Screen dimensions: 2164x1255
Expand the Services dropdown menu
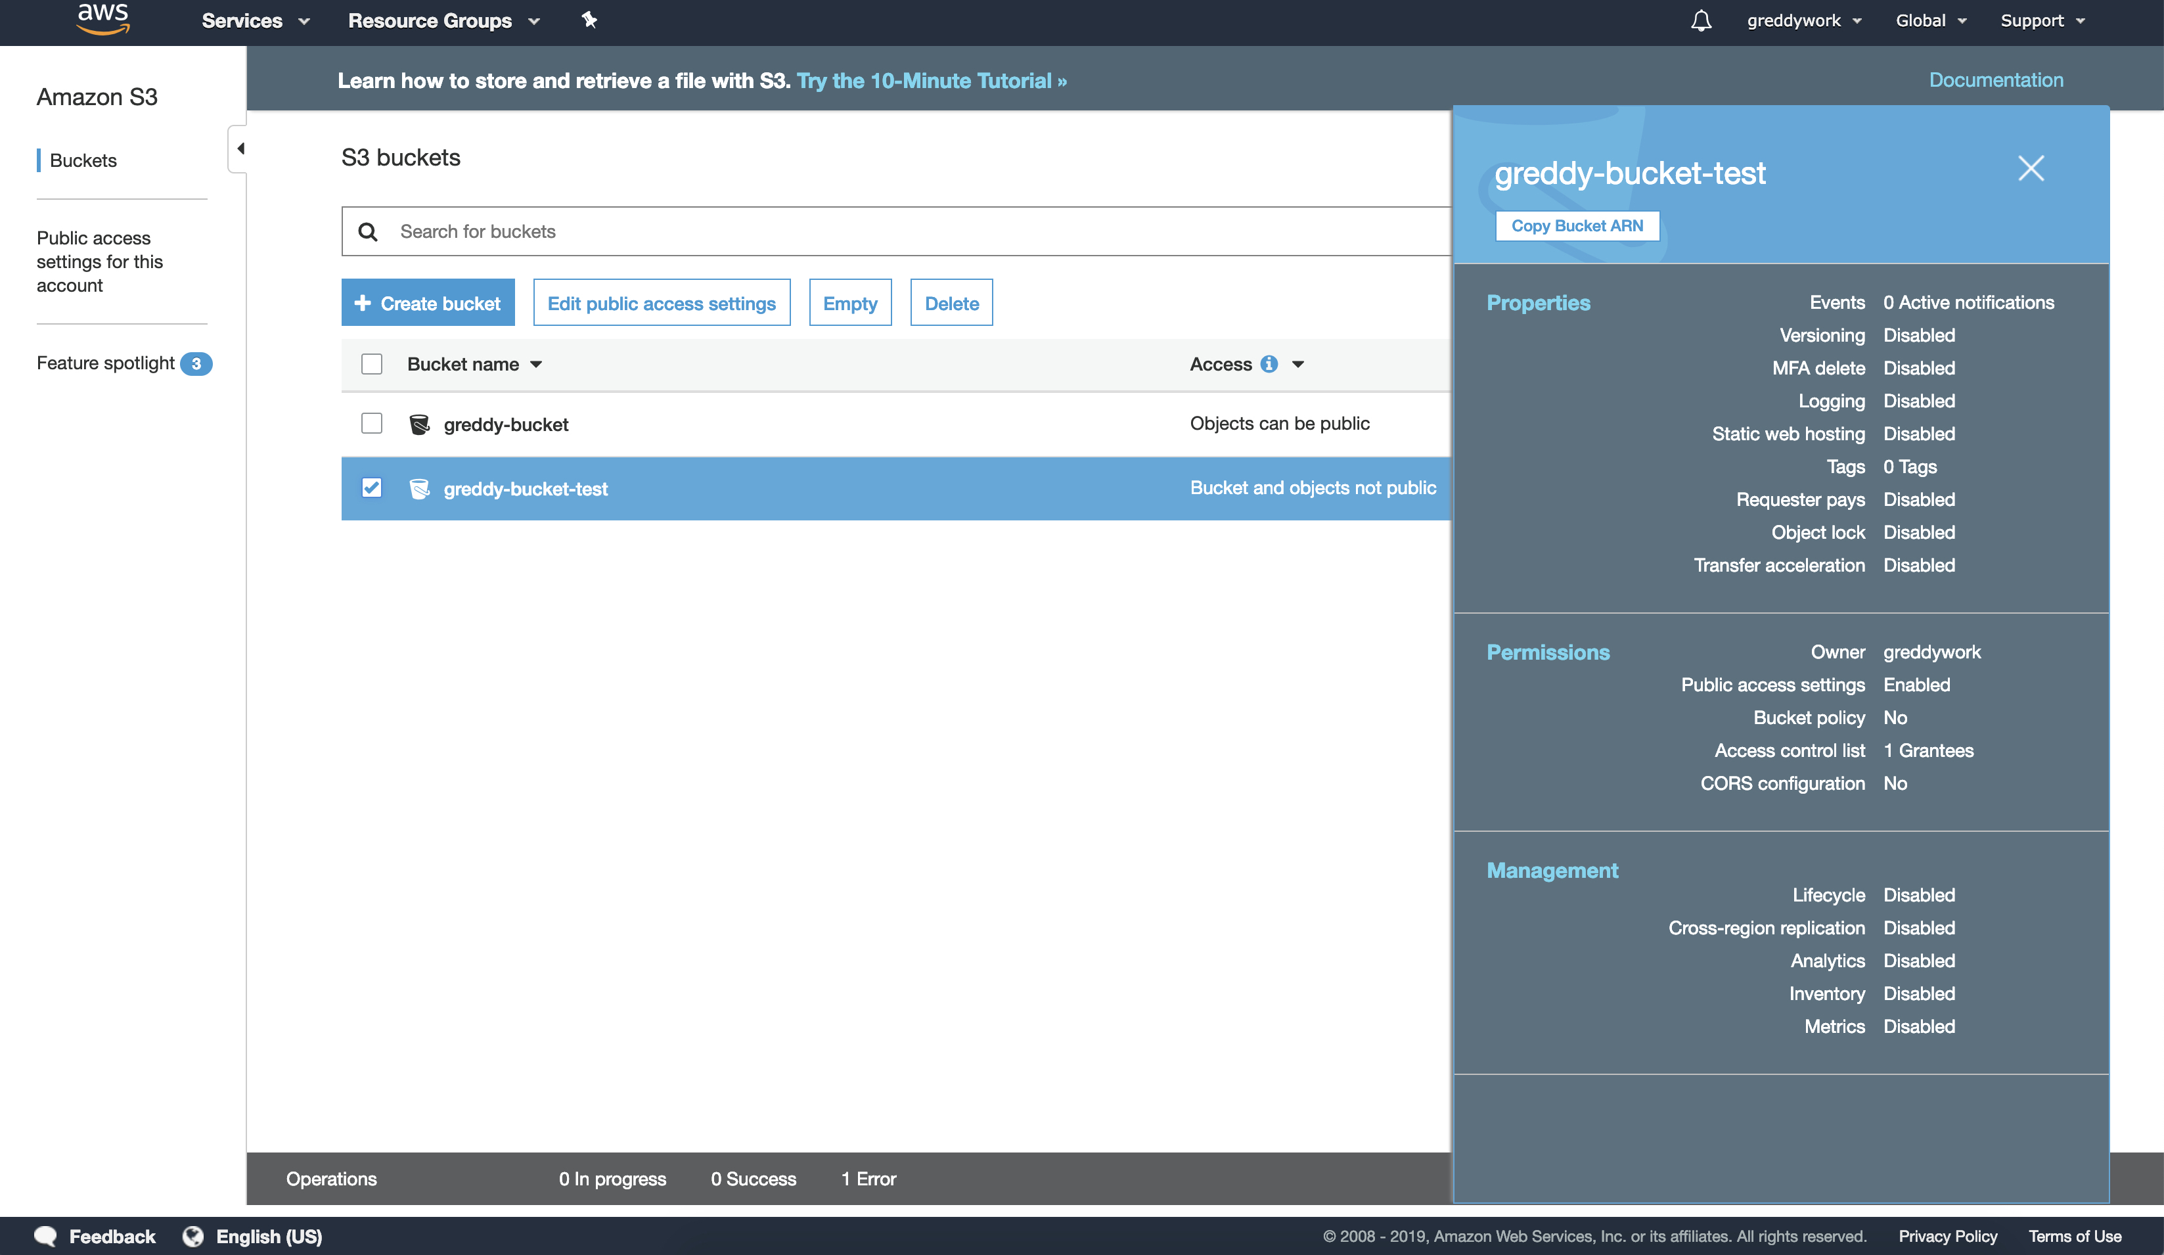(255, 20)
